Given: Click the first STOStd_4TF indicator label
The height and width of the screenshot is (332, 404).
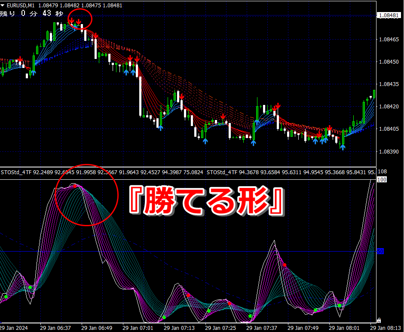Looking at the screenshot, I should (x=102, y=172).
